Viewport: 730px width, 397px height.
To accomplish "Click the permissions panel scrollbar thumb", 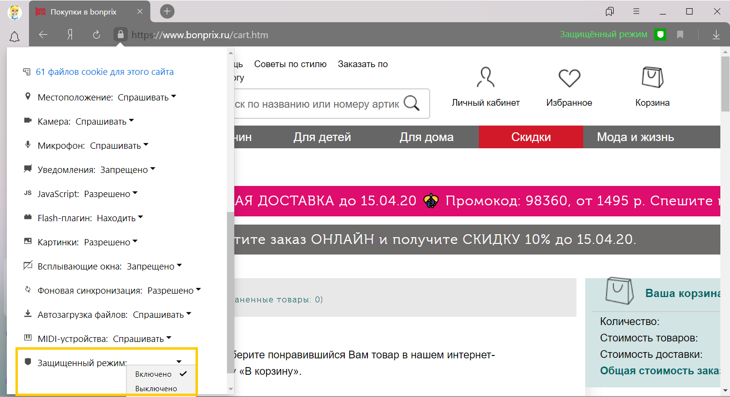I will pyautogui.click(x=230, y=292).
